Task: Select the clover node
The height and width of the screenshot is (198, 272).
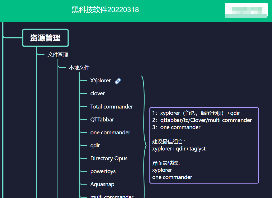Action: [98, 93]
